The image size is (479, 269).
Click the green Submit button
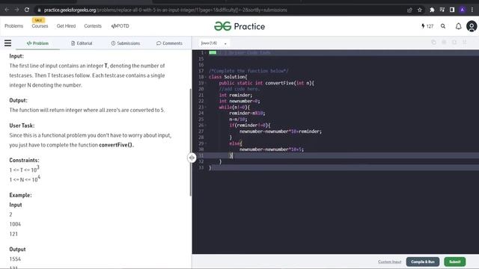(x=455, y=262)
